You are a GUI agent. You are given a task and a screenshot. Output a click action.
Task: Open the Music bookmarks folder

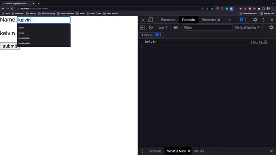[x=81, y=13]
